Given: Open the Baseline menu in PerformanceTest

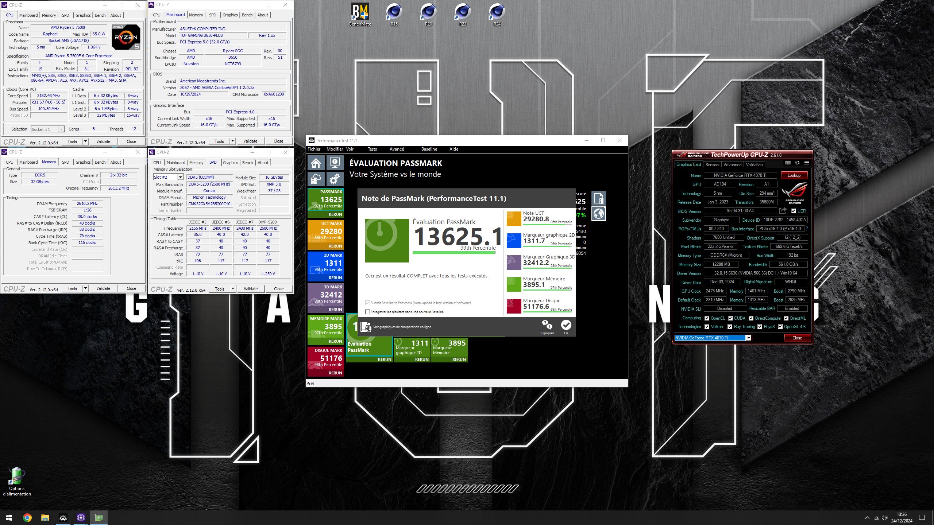Looking at the screenshot, I should (429, 149).
